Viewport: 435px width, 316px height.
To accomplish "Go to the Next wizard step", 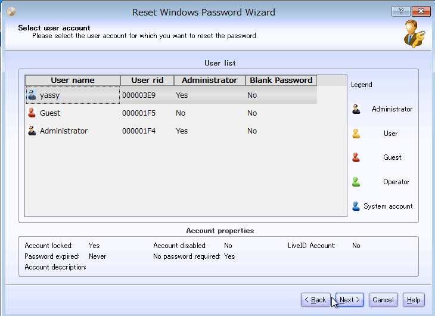I will point(350,300).
